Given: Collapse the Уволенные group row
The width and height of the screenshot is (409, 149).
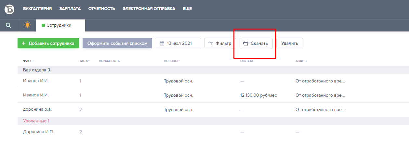Looking at the screenshot, I should pos(36,121).
